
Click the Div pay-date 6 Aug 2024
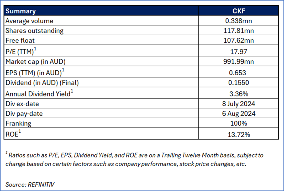click(x=239, y=113)
